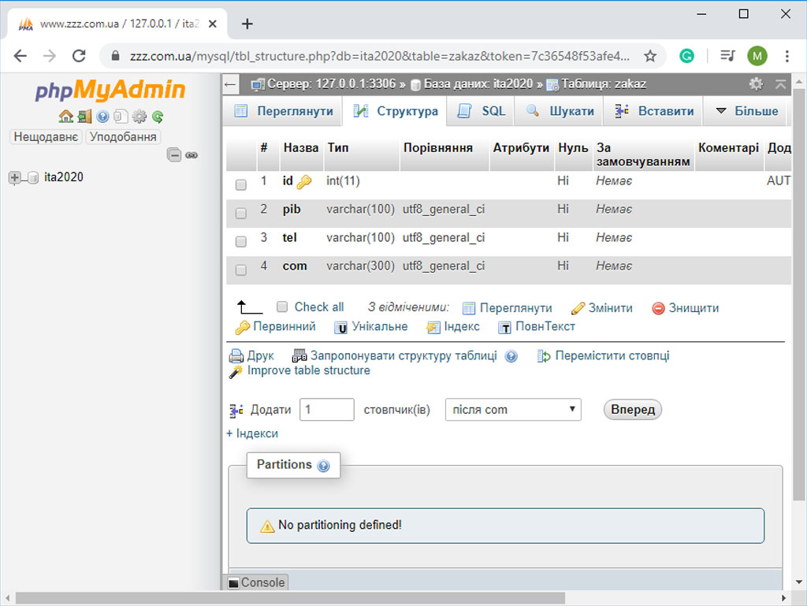This screenshot has width=807, height=606.
Task: Click Improve table structure link
Action: [299, 371]
